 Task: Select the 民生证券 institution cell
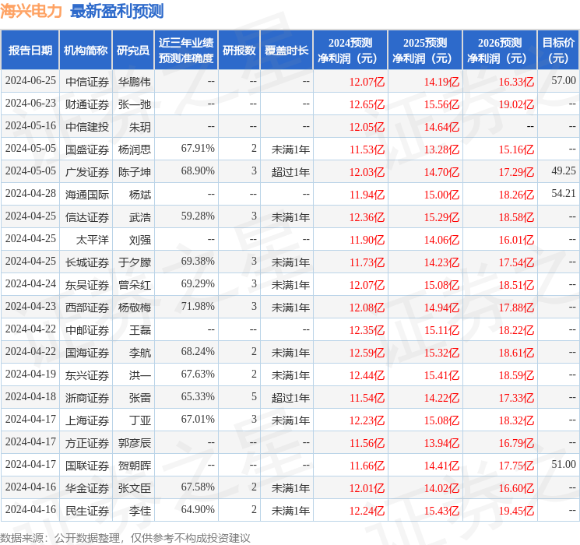tap(87, 511)
